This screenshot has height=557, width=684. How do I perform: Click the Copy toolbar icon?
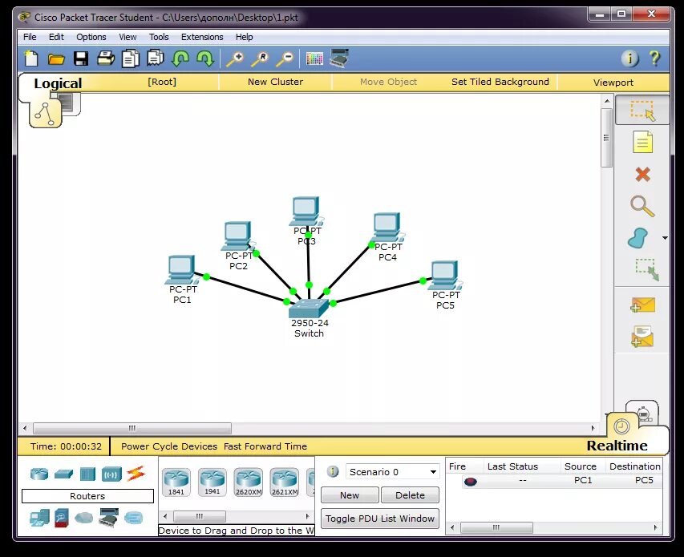[x=130, y=59]
